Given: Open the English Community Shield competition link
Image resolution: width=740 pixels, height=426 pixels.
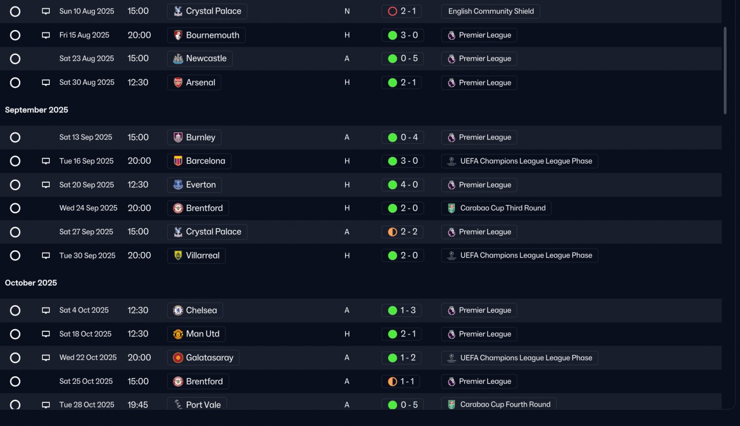Looking at the screenshot, I should [490, 11].
